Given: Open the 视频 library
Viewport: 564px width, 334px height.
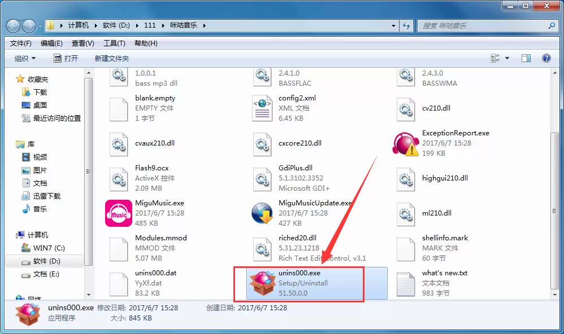Looking at the screenshot, I should pos(40,157).
